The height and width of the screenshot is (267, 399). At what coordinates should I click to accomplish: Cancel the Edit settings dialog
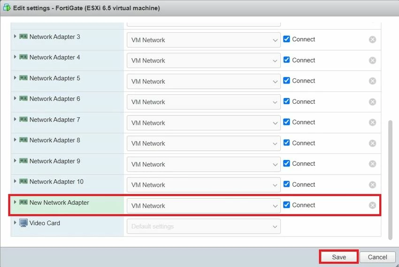(x=377, y=257)
